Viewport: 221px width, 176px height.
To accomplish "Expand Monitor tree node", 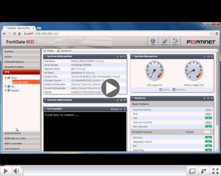I will [x=6, y=90].
